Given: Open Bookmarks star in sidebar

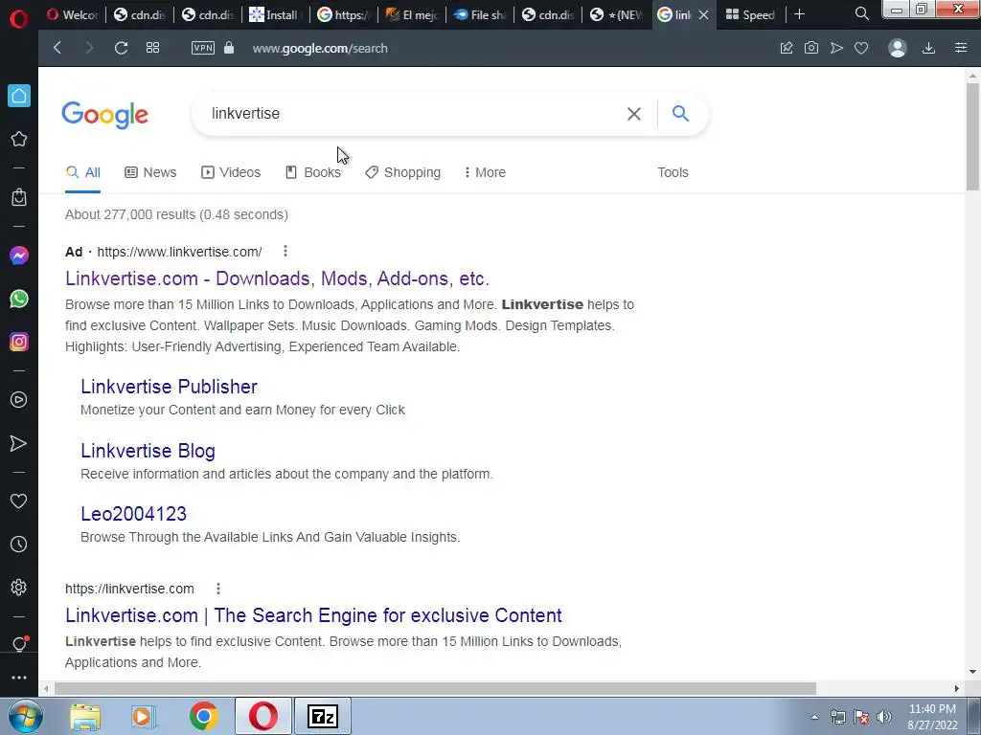Looking at the screenshot, I should tap(19, 139).
